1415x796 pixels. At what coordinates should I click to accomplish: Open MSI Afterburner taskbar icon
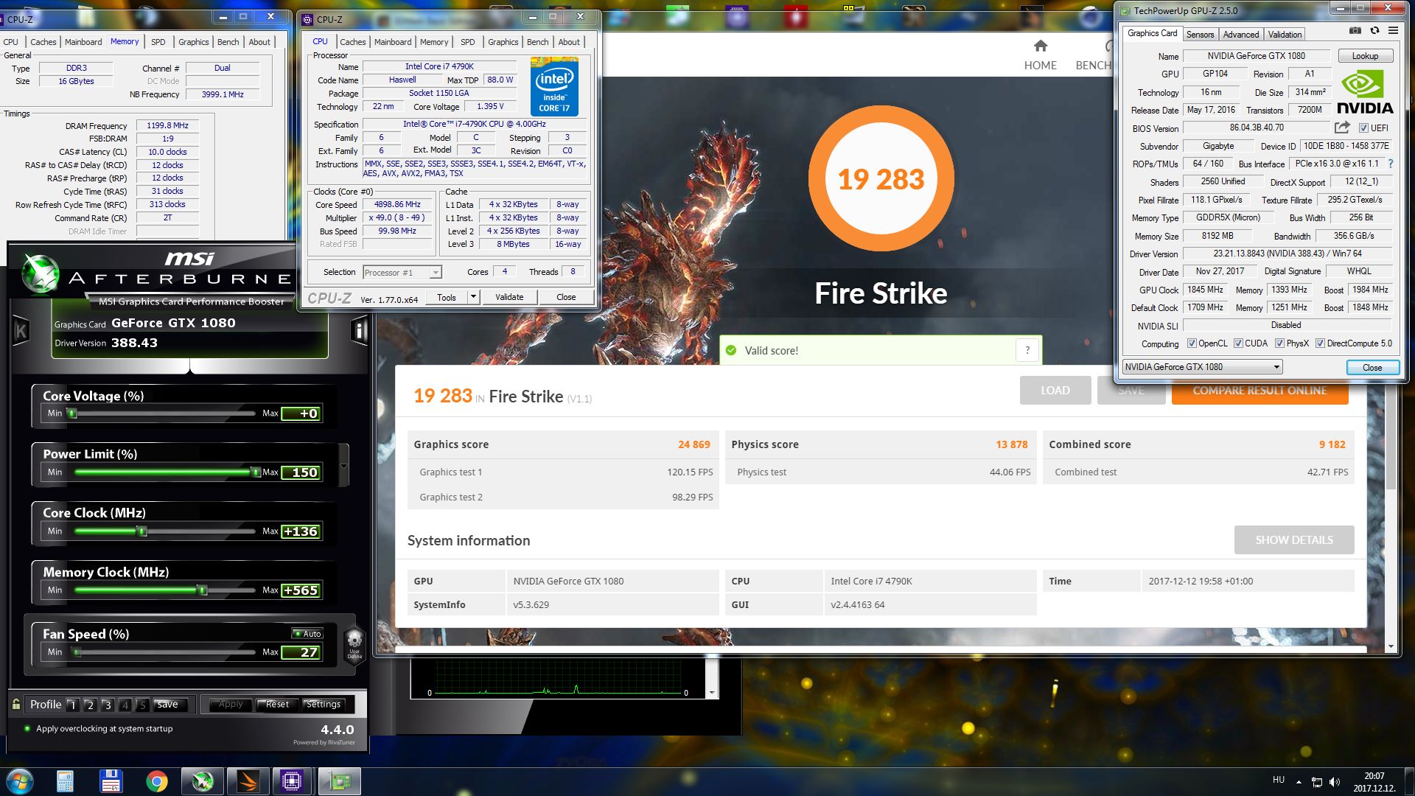pos(202,781)
